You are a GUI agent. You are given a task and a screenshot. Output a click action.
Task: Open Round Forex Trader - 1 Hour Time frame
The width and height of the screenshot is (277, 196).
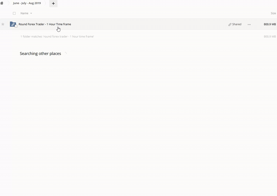(x=45, y=24)
